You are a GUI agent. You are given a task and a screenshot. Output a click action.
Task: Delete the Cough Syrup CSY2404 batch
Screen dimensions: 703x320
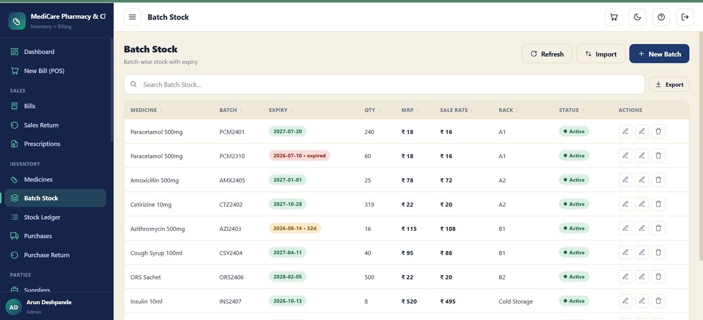[x=658, y=252]
